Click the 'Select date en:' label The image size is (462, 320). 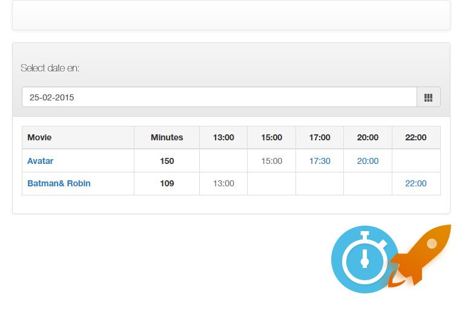[50, 68]
